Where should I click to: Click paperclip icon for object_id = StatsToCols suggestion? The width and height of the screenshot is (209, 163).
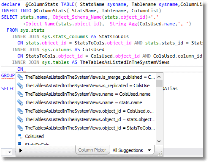(x=20, y=128)
